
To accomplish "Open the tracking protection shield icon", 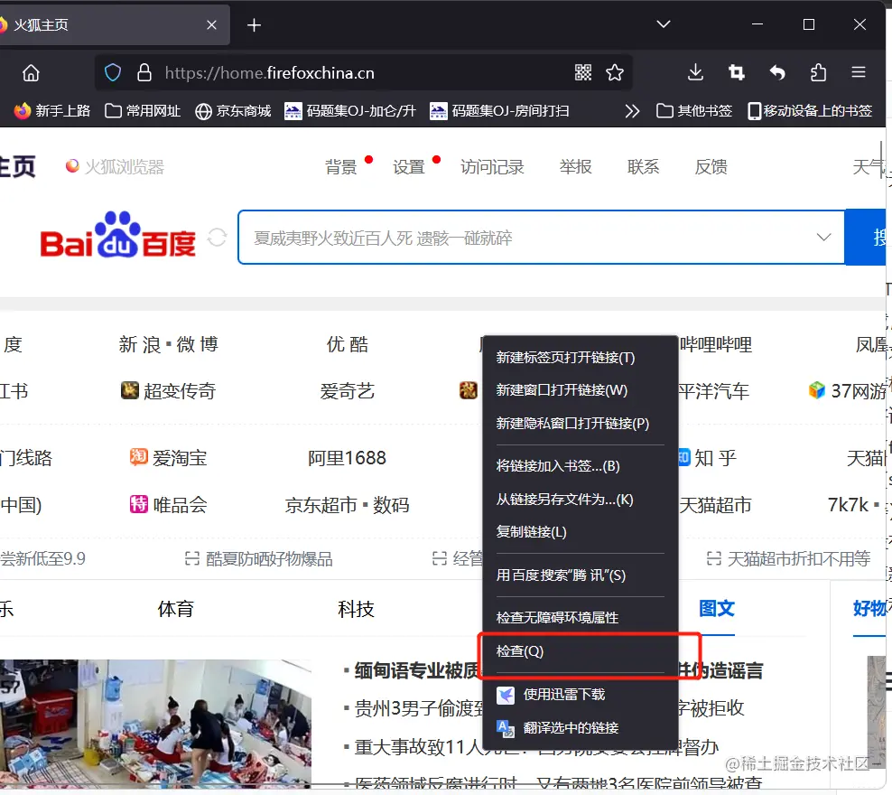I will click(113, 73).
